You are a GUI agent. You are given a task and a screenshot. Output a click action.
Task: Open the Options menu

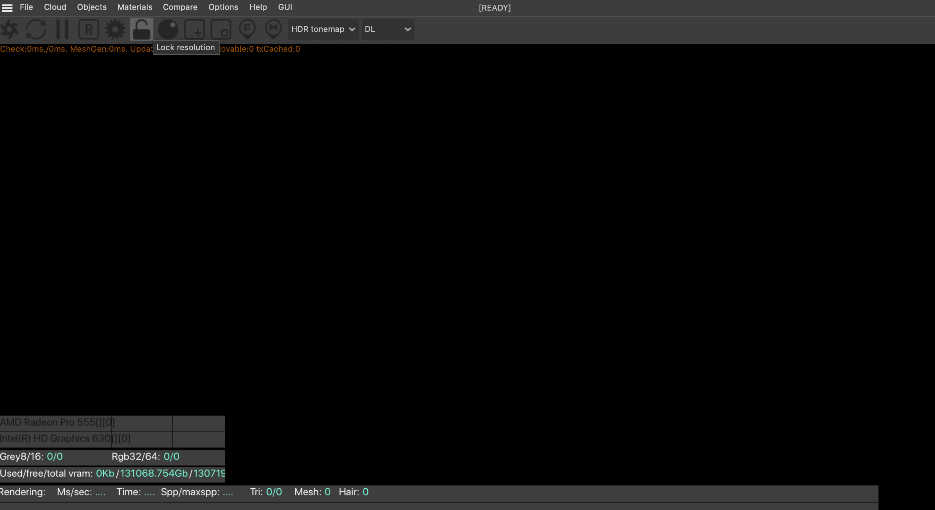click(x=223, y=7)
